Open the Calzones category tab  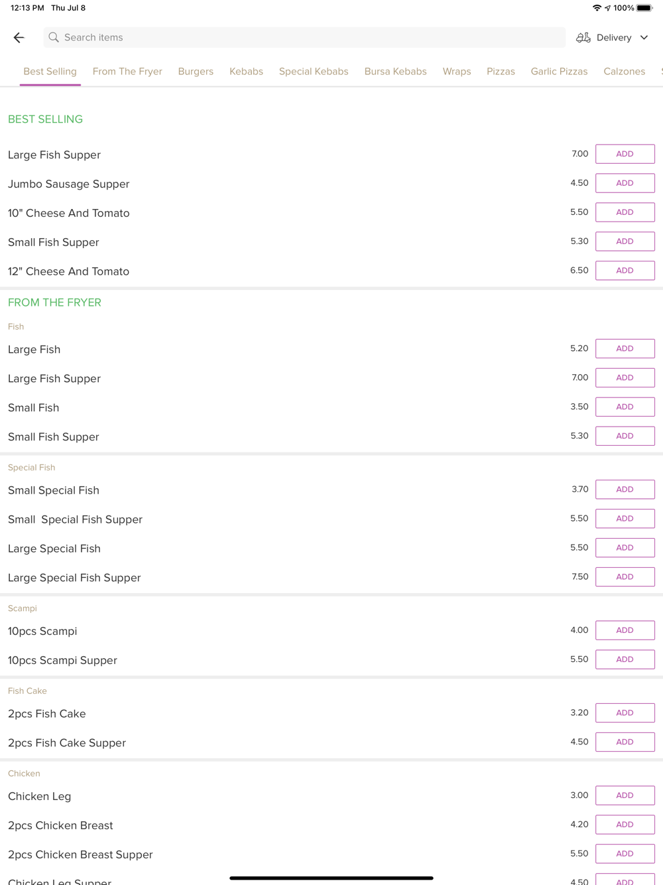624,72
